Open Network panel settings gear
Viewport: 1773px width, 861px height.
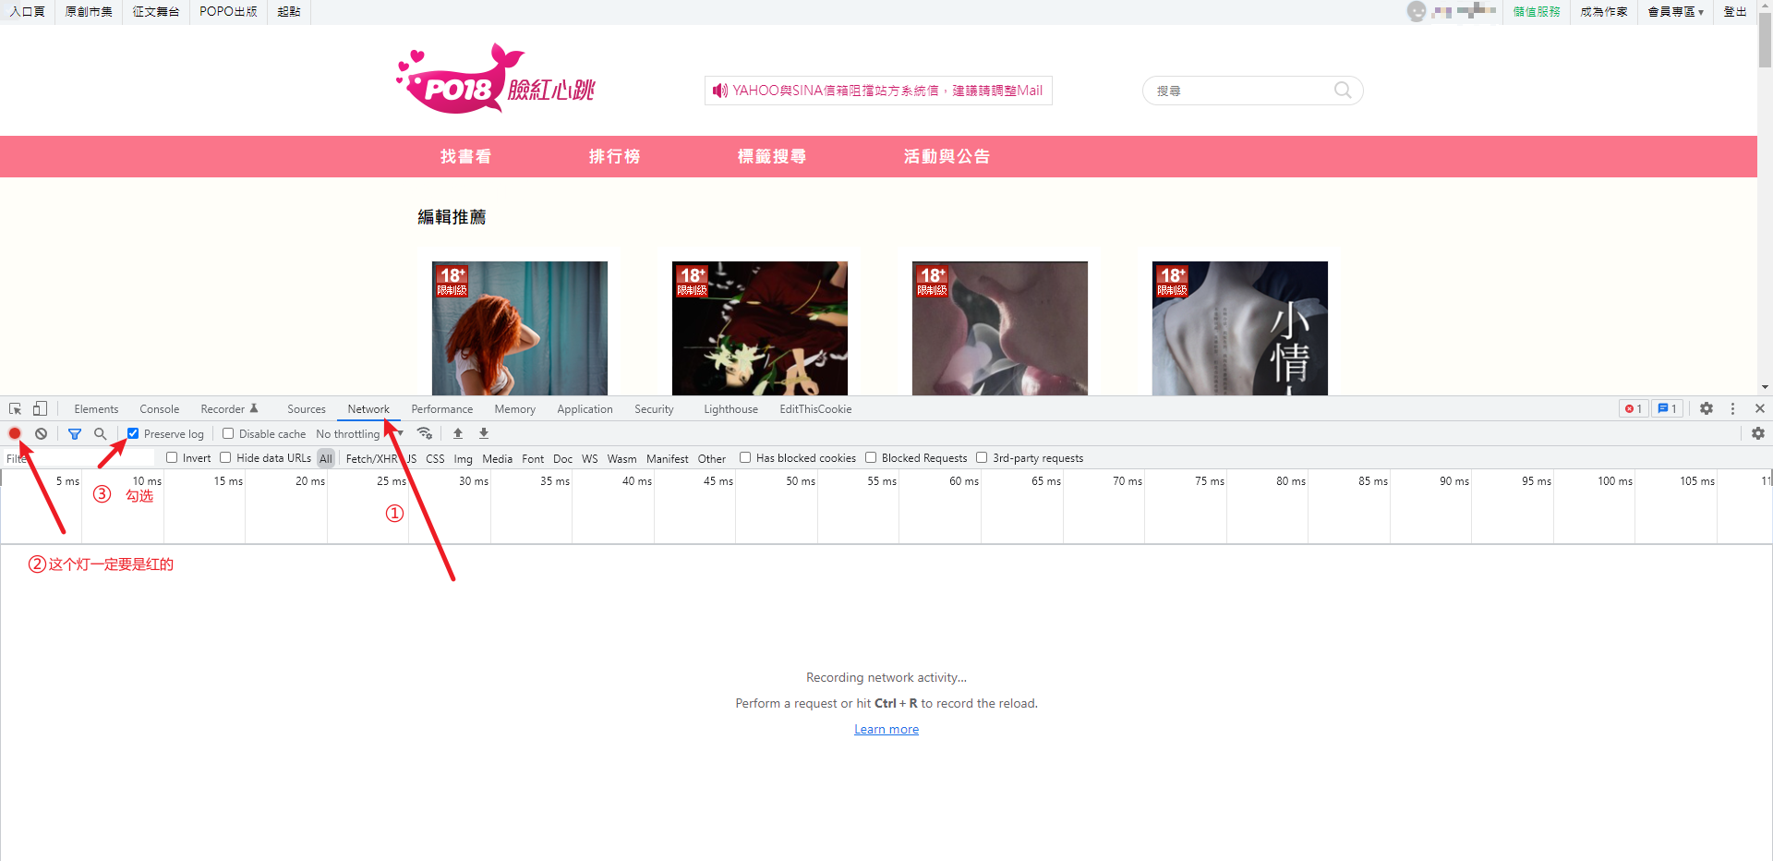[1758, 433]
